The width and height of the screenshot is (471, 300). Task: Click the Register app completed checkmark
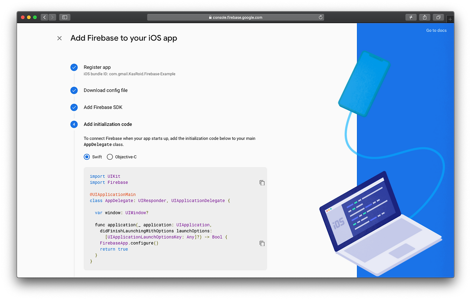tap(74, 67)
